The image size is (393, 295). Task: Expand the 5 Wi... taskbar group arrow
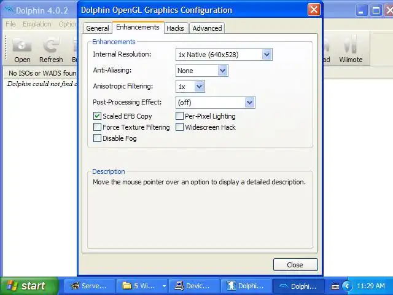(164, 286)
